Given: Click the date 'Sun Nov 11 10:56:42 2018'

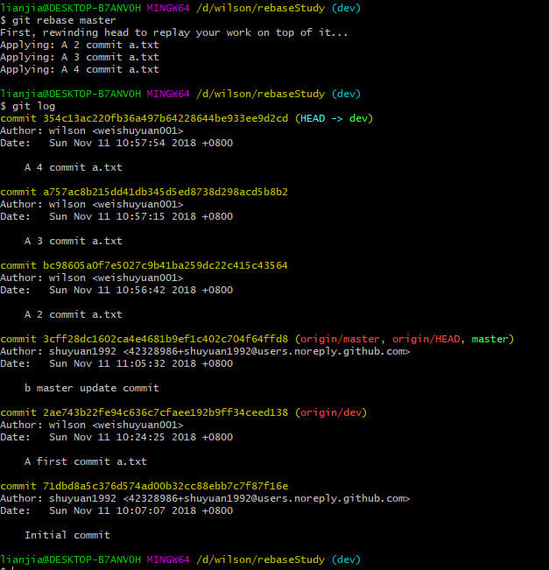Looking at the screenshot, I should click(x=123, y=290).
